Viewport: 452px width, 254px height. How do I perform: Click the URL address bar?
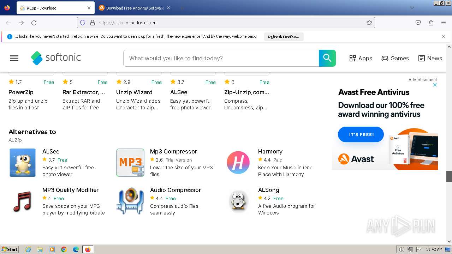click(226, 23)
